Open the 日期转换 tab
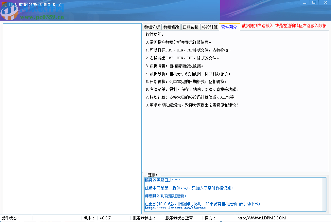Image resolution: width=331 pixels, height=222 pixels. click(x=190, y=27)
